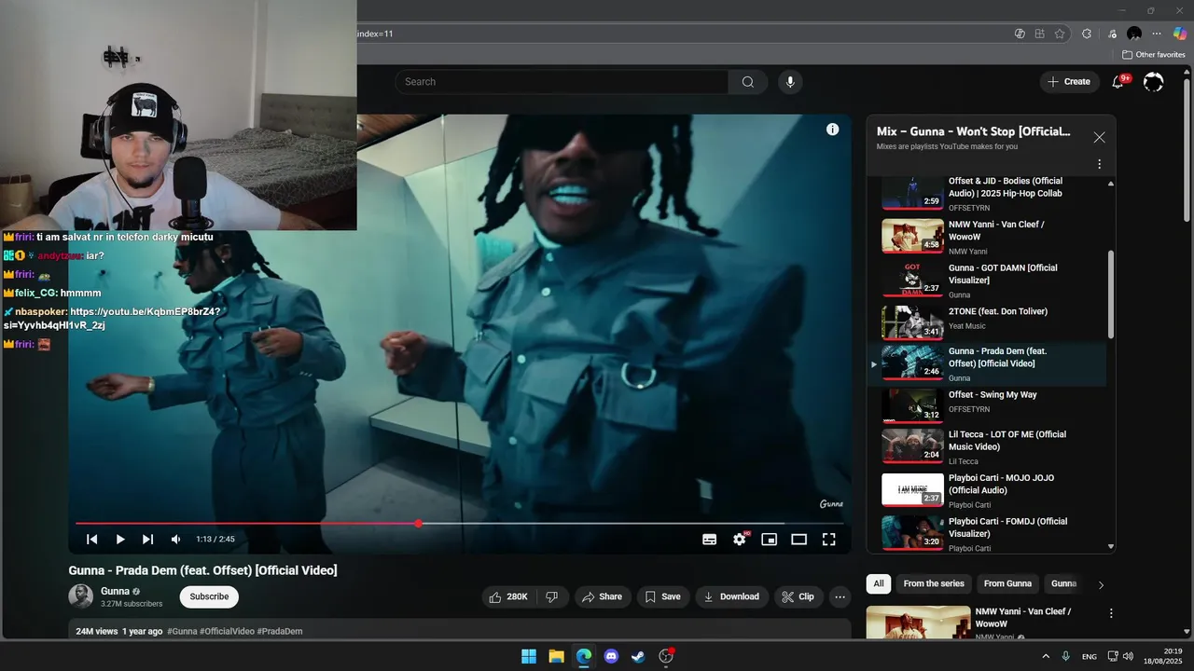Play Offset - Swing My Way

coord(989,404)
